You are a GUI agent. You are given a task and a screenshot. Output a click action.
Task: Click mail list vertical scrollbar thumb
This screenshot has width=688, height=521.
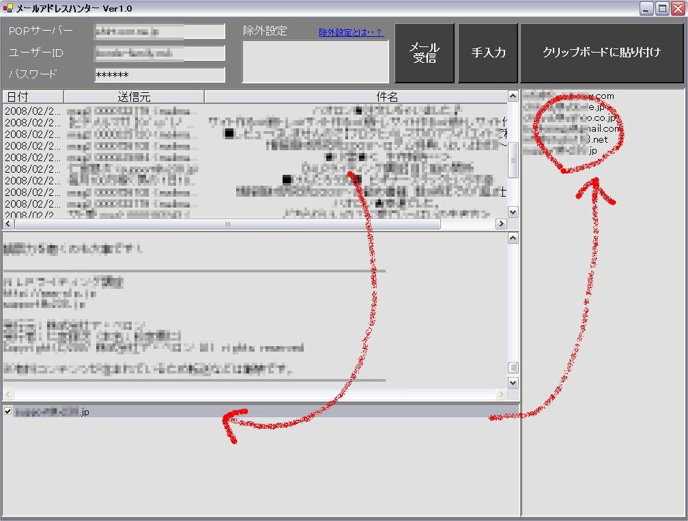click(x=513, y=160)
